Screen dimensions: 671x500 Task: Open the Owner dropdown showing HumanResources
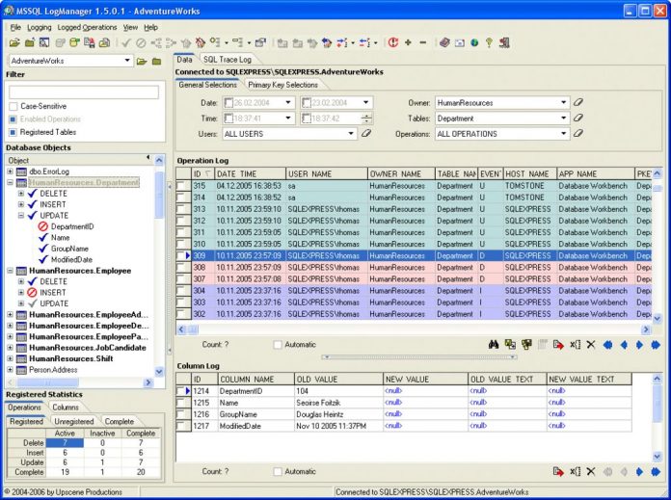564,103
